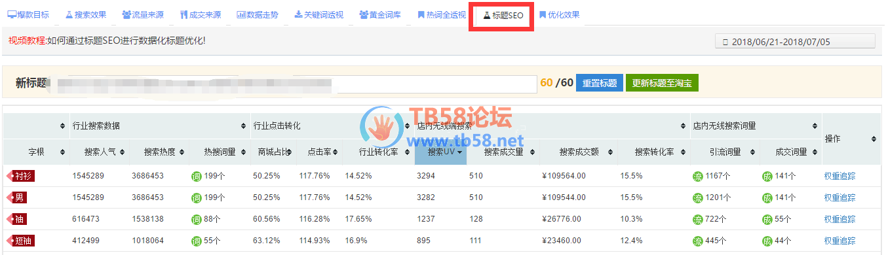Sort by 热搜词量 column
The image size is (886, 255).
[220, 152]
